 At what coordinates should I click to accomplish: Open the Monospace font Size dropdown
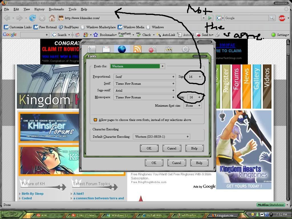[195, 97]
